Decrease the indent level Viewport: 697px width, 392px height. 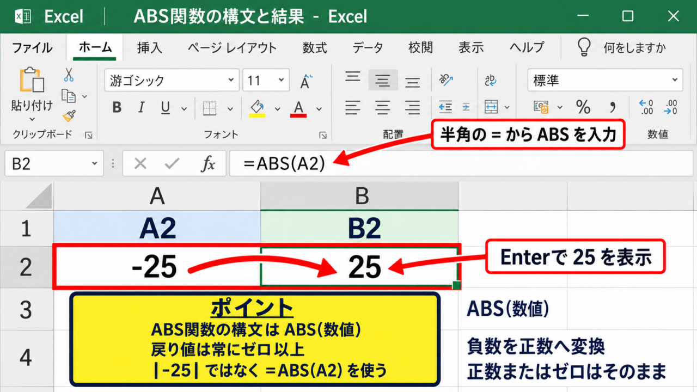445,107
